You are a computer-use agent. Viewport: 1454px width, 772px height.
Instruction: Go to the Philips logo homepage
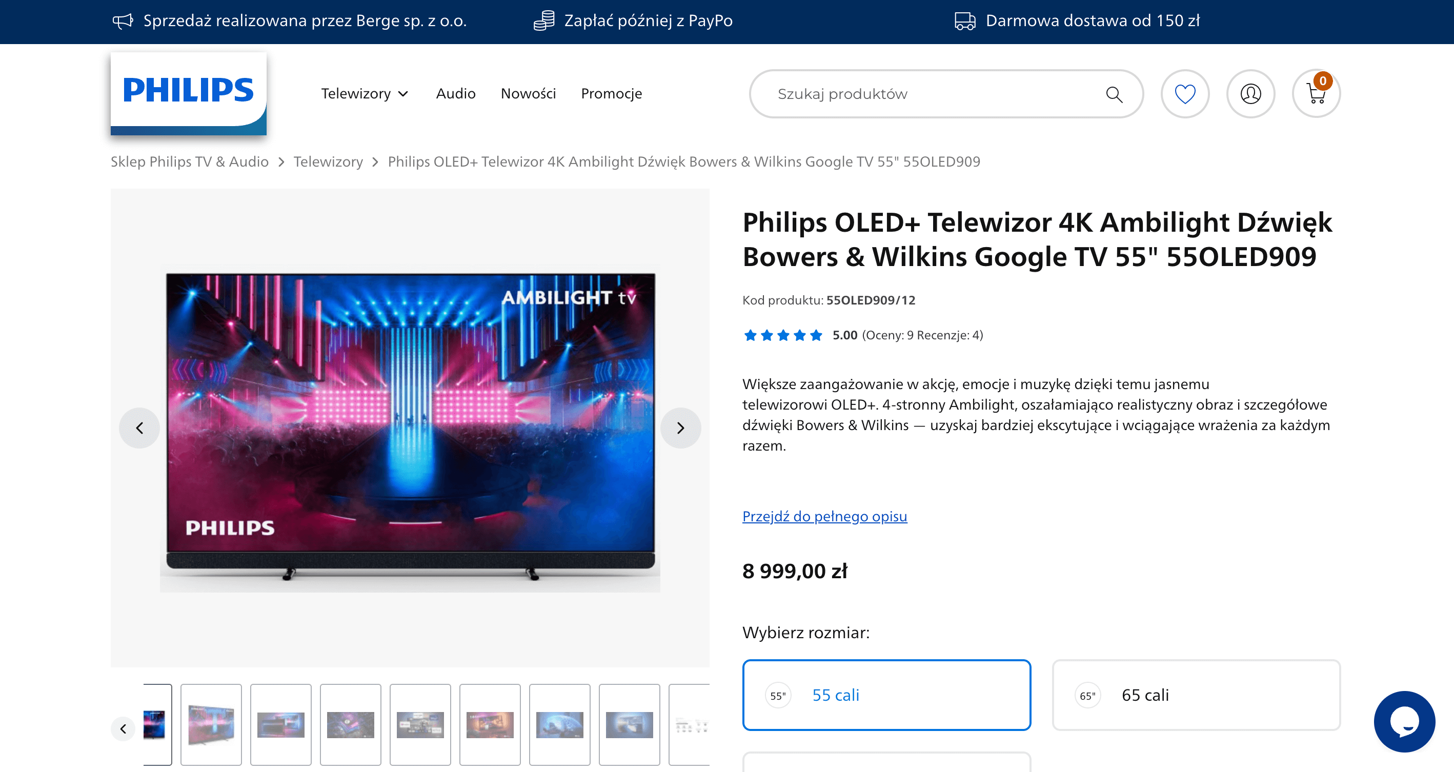point(189,94)
